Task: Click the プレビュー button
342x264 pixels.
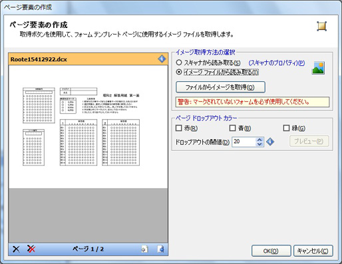Action: pos(309,141)
